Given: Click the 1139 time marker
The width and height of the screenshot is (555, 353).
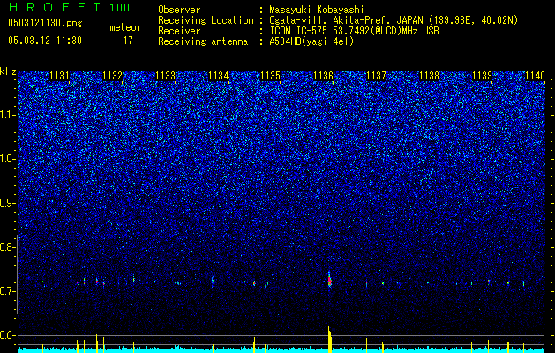Looking at the screenshot, I should 482,76.
